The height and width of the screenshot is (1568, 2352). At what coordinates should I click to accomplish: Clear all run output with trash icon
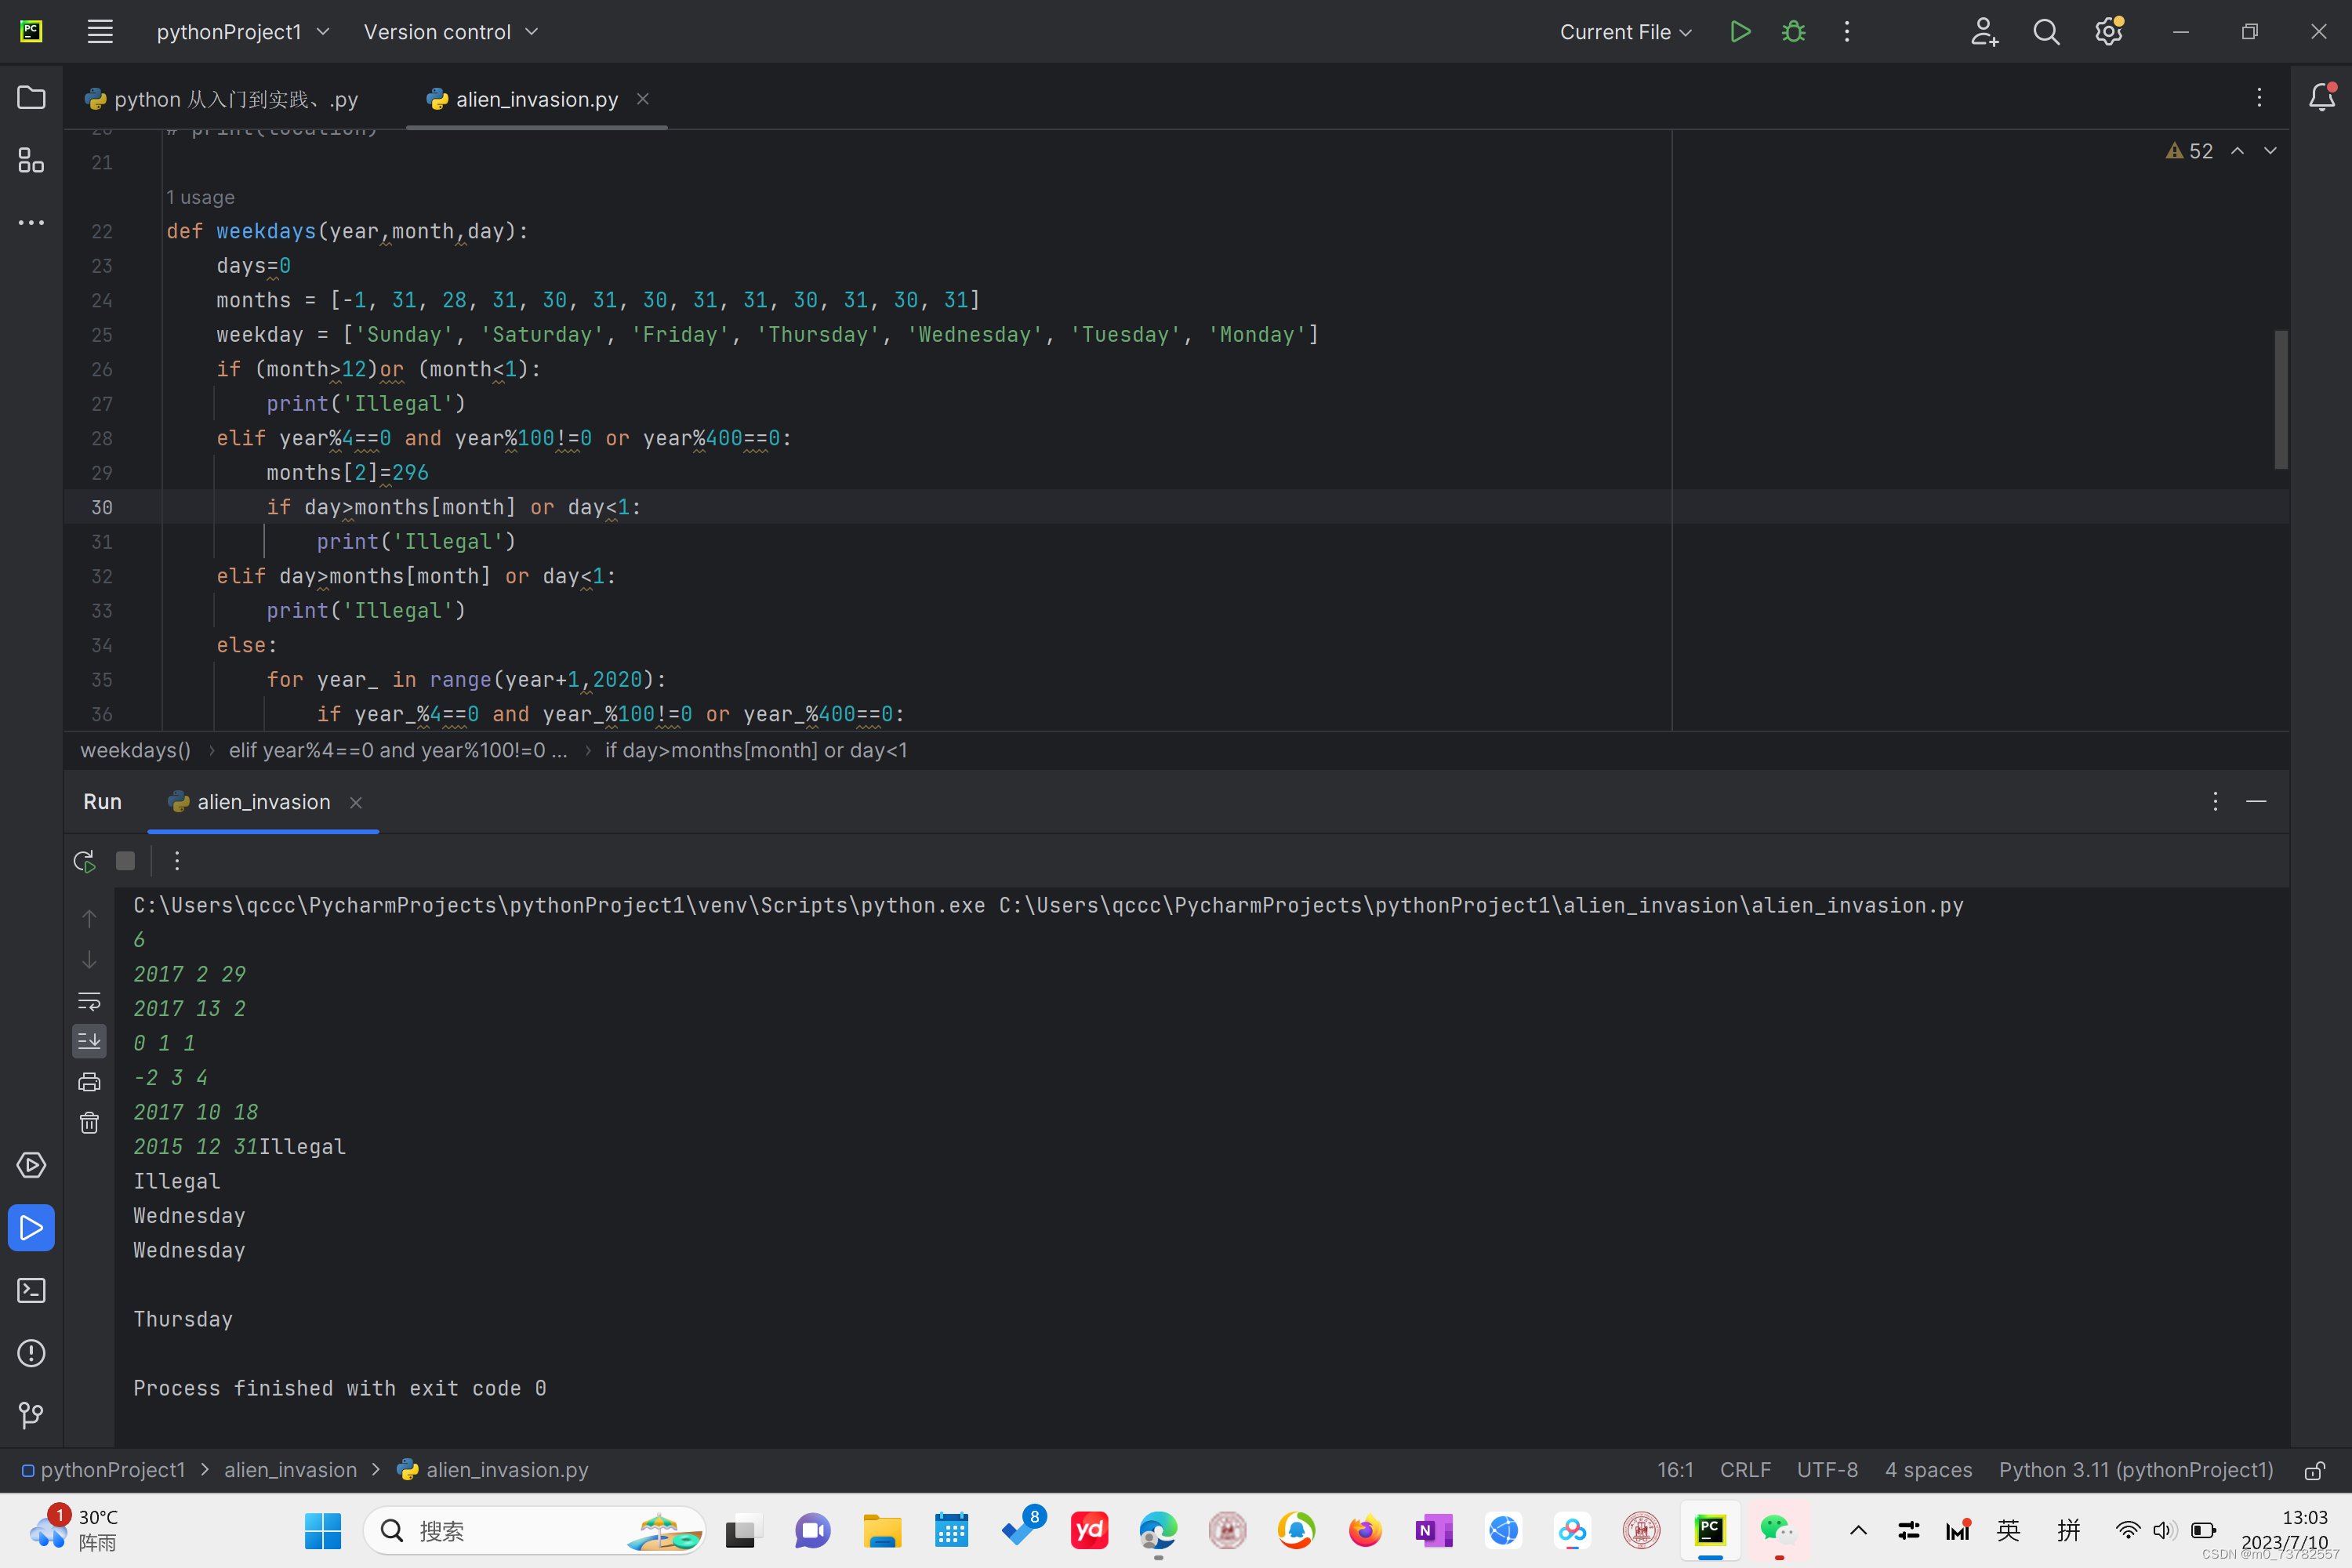(89, 1122)
